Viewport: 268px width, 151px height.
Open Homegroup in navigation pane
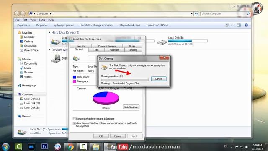click(29, 86)
